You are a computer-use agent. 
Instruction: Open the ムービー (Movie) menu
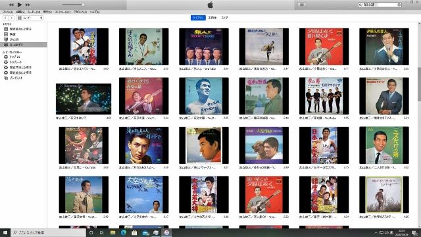coord(34,12)
